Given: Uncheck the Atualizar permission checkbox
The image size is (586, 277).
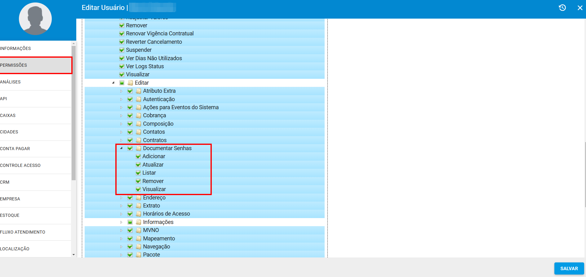Looking at the screenshot, I should point(138,165).
